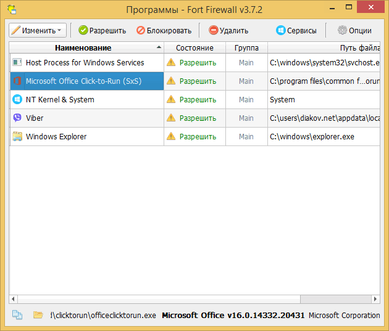Click the Microsoft Office row icon
This screenshot has height=331, width=389.
[17, 81]
